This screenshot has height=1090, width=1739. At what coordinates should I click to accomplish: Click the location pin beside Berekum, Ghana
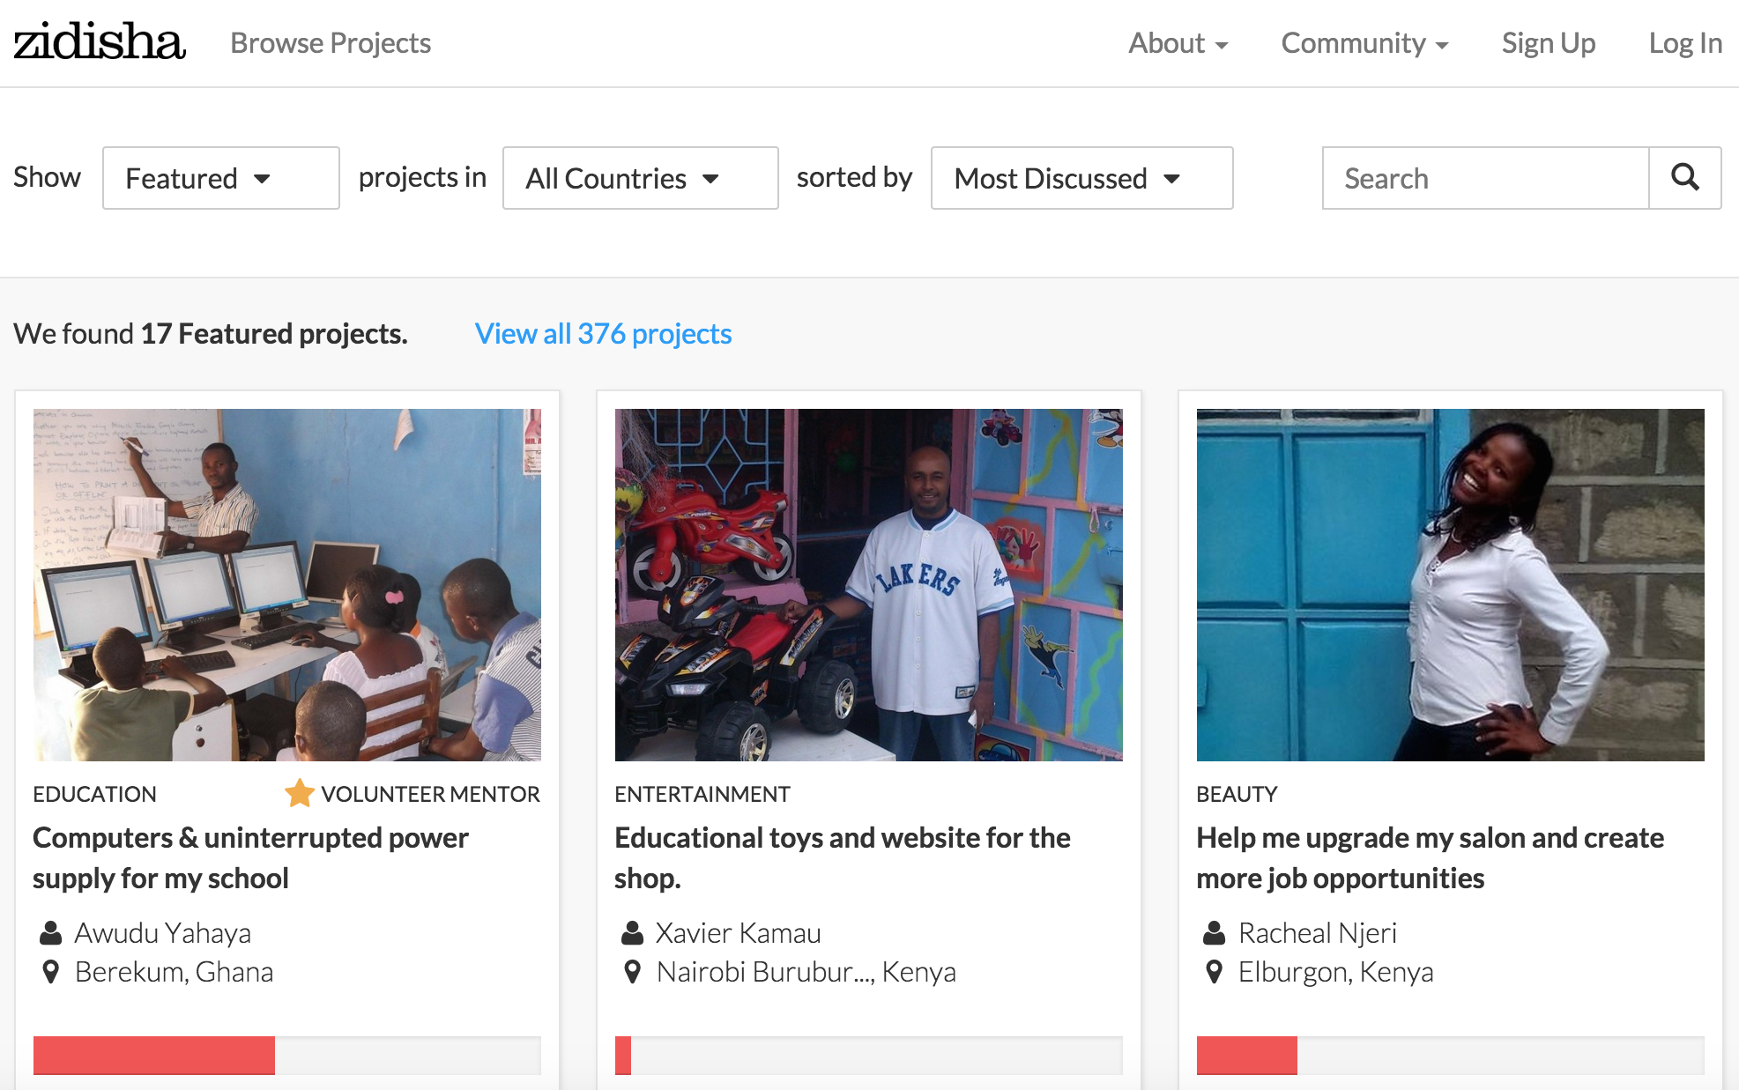click(51, 972)
